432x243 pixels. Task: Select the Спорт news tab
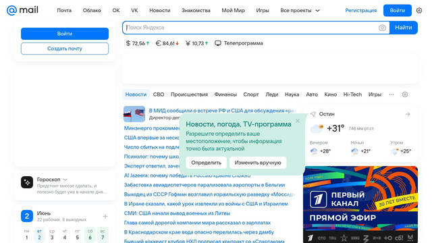251,94
